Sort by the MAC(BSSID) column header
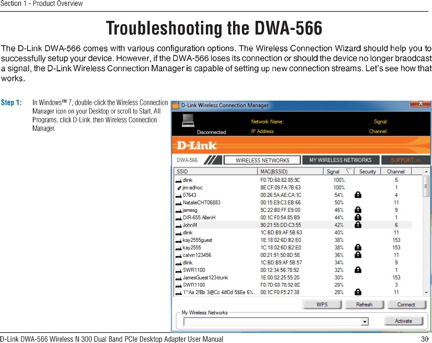This screenshot has height=343, width=432. point(290,171)
